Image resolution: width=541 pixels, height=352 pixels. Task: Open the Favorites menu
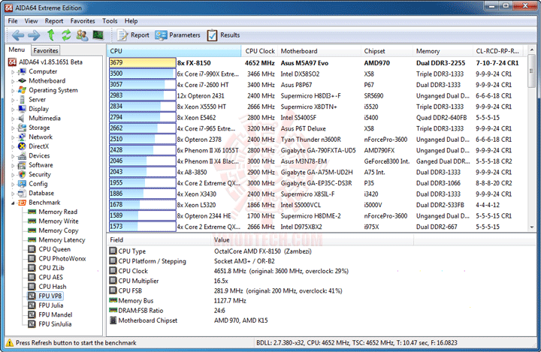tap(83, 21)
